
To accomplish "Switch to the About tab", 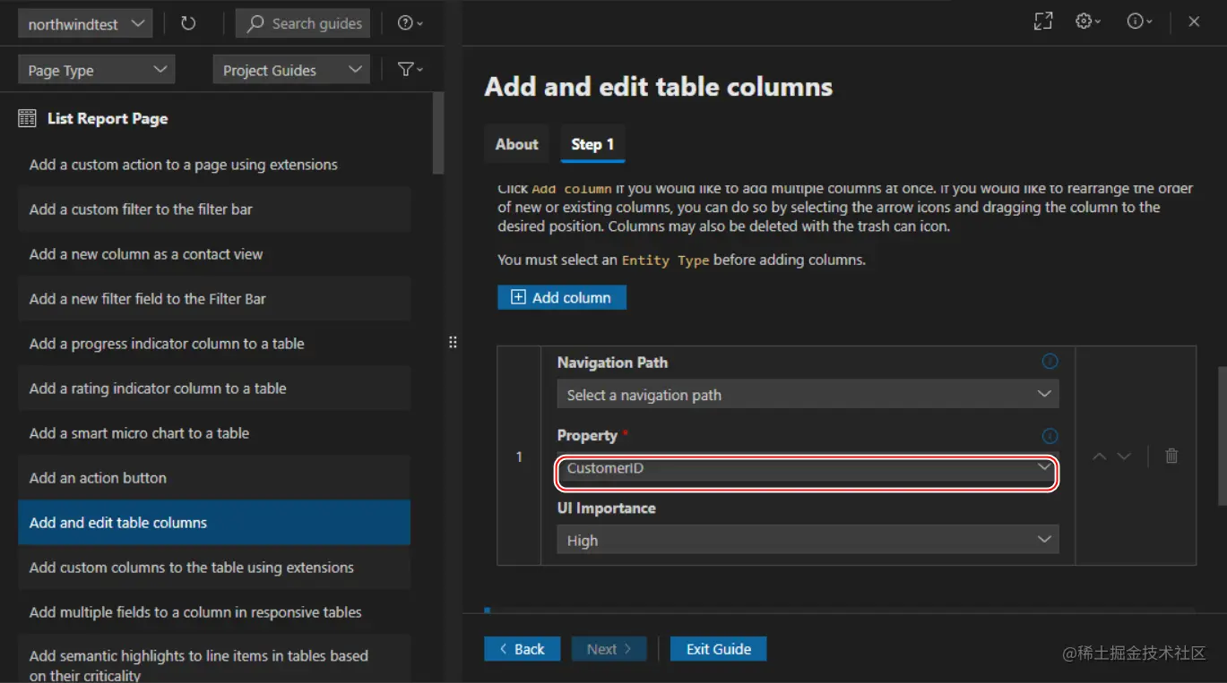I will (x=517, y=144).
